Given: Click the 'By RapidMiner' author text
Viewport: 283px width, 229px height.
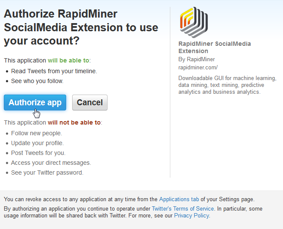Looking at the screenshot, I should tap(196, 59).
